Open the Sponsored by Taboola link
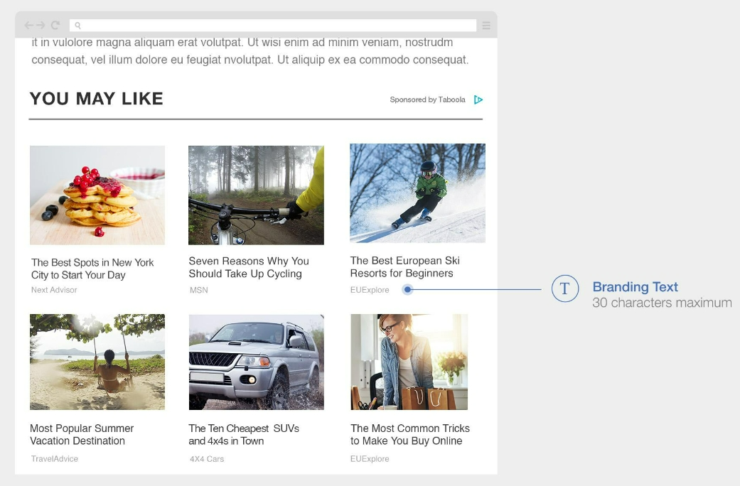The image size is (740, 486). tap(427, 100)
